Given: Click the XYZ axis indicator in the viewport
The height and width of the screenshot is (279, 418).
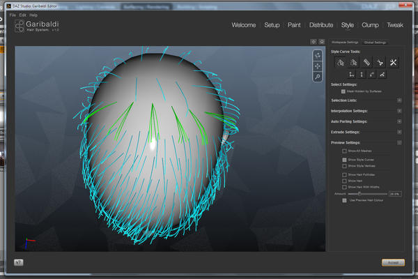Looking at the screenshot, I should coord(30,243).
